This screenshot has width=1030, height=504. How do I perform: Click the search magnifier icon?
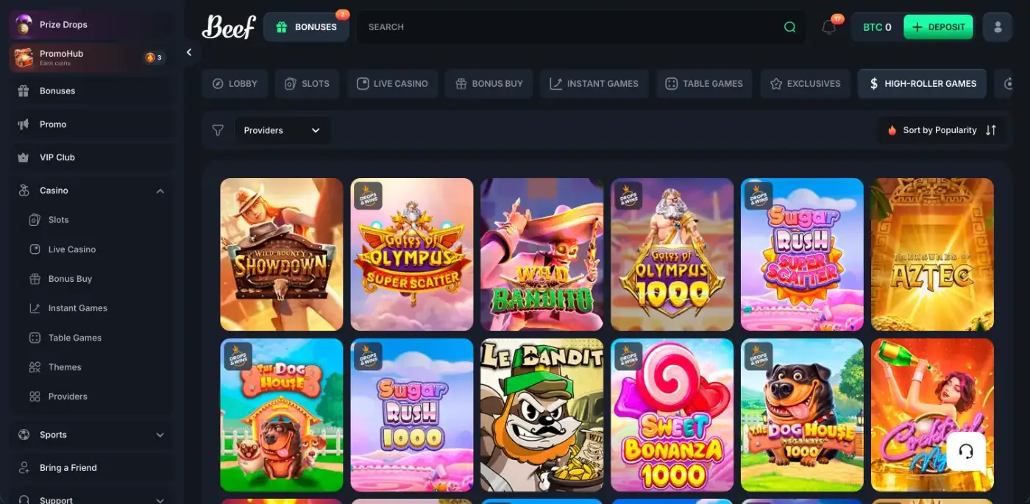coord(789,27)
